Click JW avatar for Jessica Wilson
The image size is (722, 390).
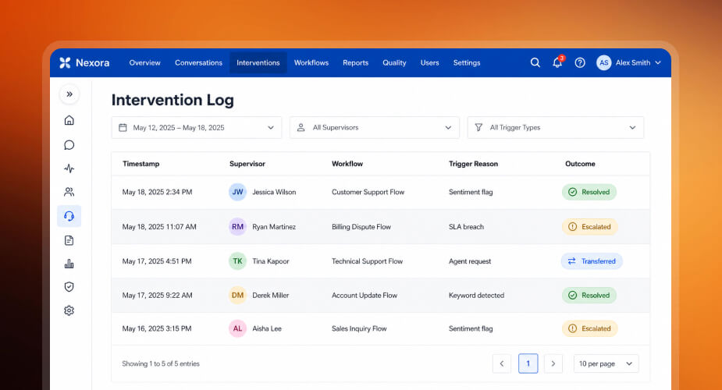[x=237, y=192]
